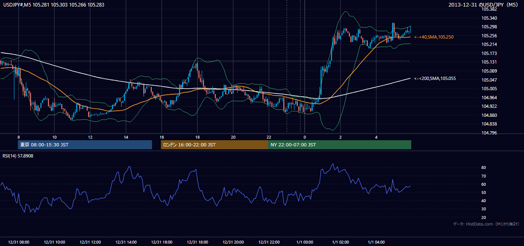524x246 pixels.
Task: Click the 12/31 14:00 time label
Action: tap(126, 242)
